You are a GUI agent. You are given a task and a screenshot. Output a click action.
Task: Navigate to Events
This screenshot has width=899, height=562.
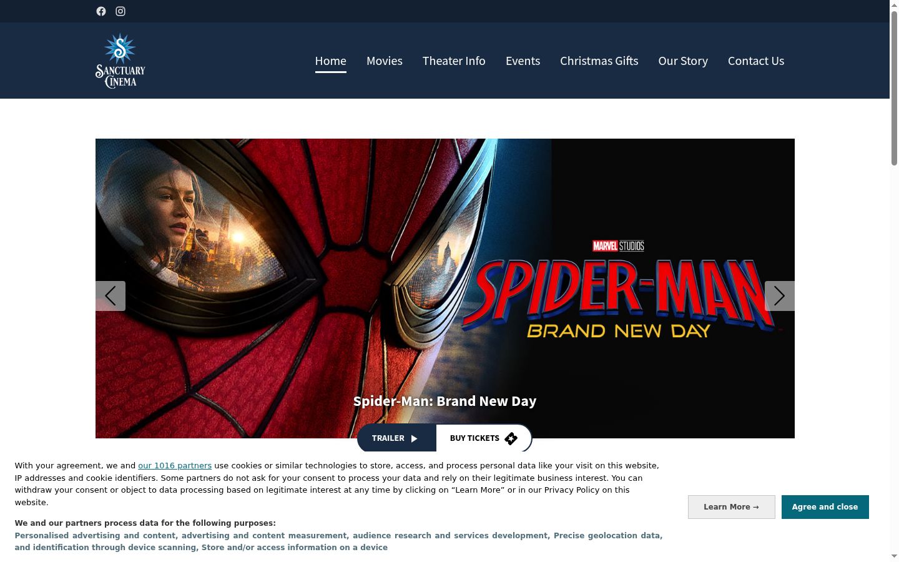523,61
